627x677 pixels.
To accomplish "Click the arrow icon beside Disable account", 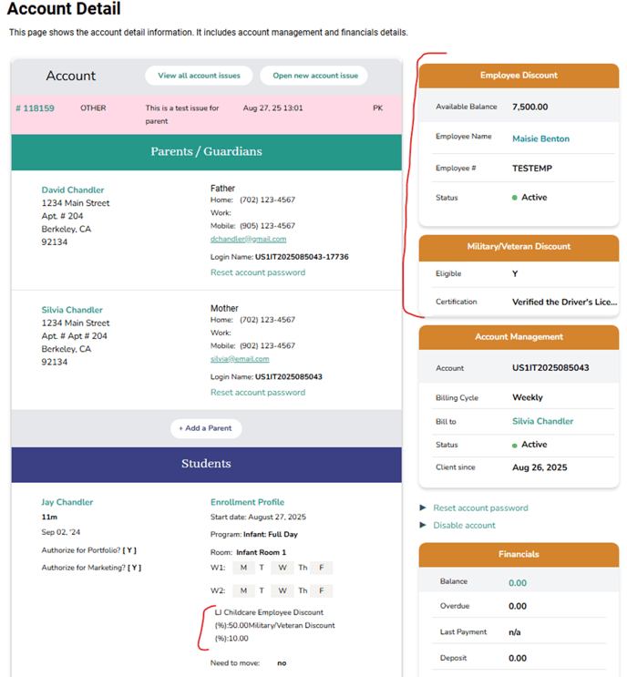I will 423,525.
